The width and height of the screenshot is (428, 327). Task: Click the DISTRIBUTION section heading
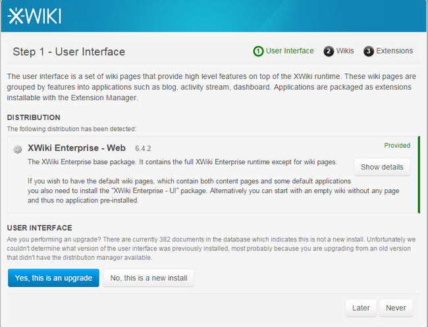(x=34, y=117)
